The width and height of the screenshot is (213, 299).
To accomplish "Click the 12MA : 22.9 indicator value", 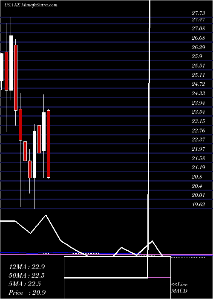I will point(27,267).
